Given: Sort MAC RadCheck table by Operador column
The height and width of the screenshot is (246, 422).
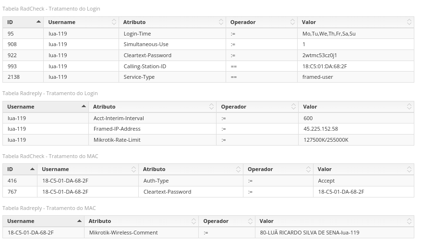Looking at the screenshot, I should [278, 169].
